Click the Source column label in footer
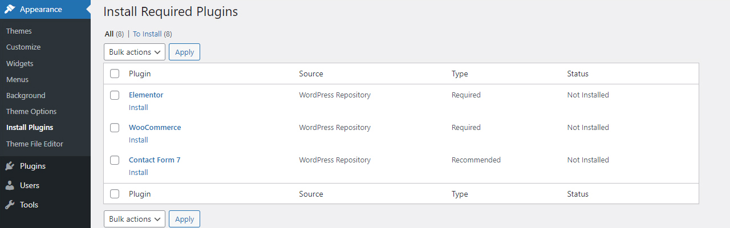This screenshot has height=228, width=730. (311, 194)
